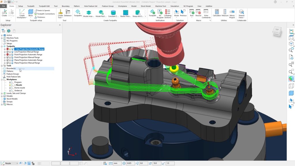This screenshot has height=166, width=295.
Task: Open the Help icon
Action: point(275,2)
